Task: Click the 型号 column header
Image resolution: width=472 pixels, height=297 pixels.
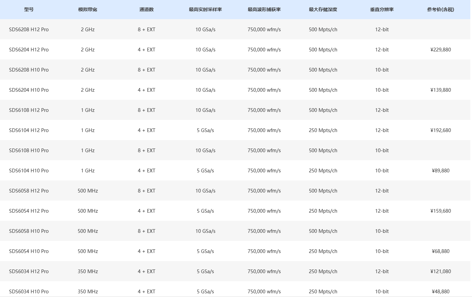Action: pos(29,9)
